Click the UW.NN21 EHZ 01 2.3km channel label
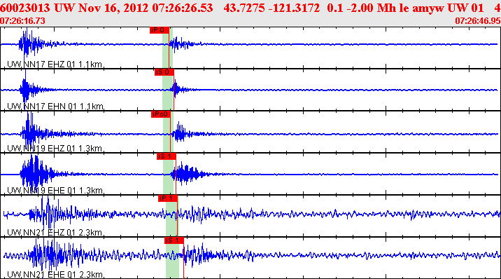Image resolution: width=501 pixels, height=279 pixels. pyautogui.click(x=55, y=232)
